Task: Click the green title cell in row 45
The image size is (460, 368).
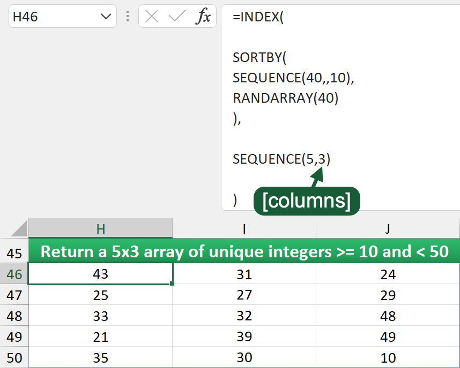Action: coord(244,251)
